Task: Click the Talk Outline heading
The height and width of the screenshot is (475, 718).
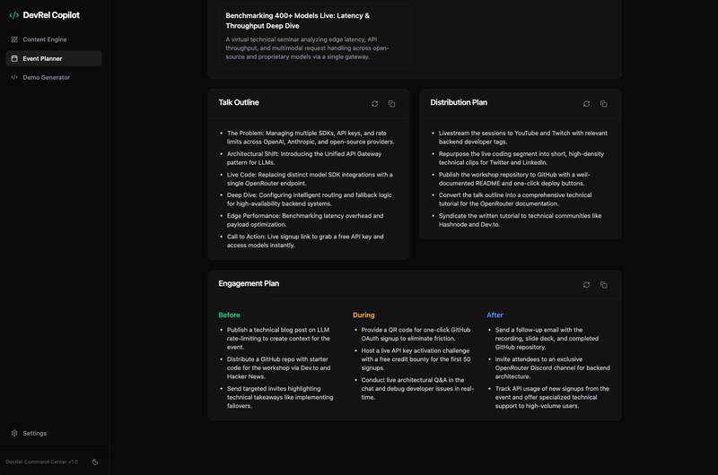Action: [x=239, y=103]
